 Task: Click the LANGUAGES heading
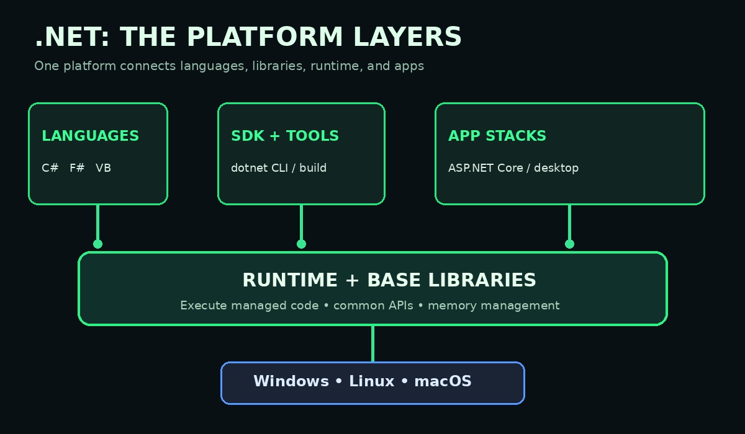point(91,136)
